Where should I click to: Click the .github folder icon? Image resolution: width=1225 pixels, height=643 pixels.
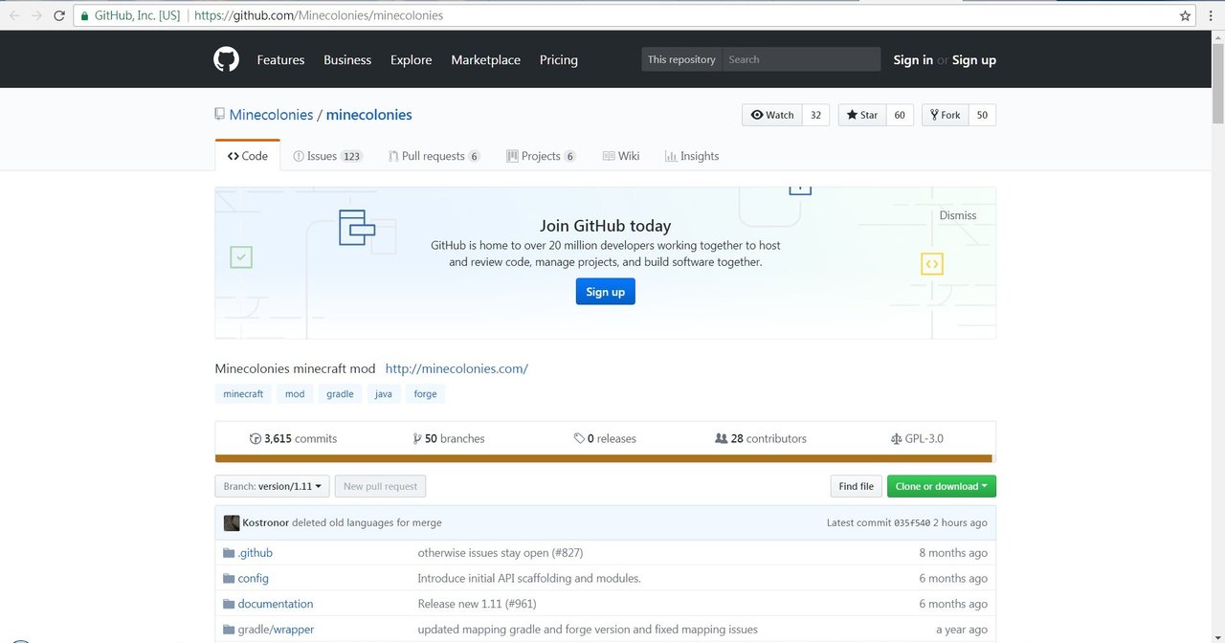point(229,553)
